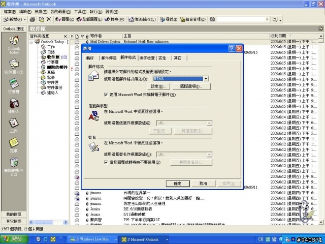Viewport: 325px width, 244px height.
Task: Click the New 新增 toolbar button
Action: (x=13, y=19)
